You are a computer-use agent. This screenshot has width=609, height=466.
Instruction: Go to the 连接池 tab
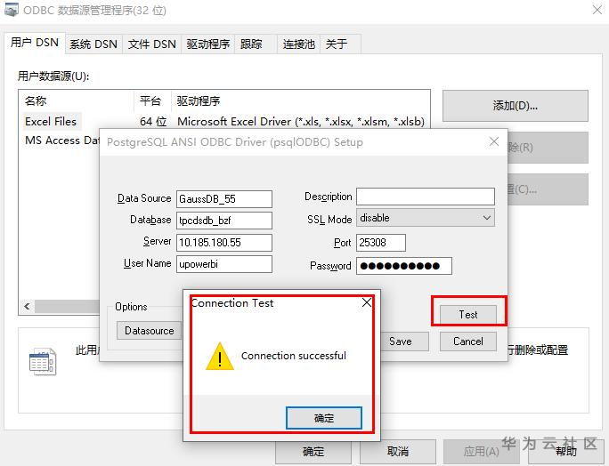[298, 44]
